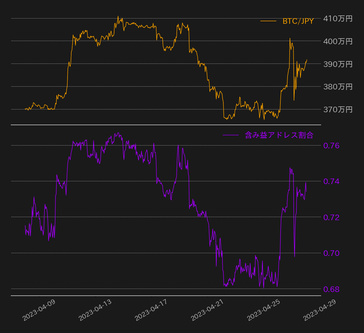Click the 0.74 ratio axis label
Viewport: 364px width, 333px height.
click(x=331, y=181)
